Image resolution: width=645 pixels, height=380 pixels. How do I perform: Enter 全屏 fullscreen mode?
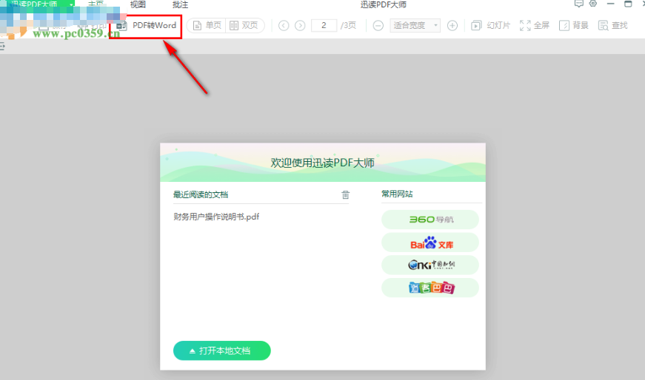(535, 25)
